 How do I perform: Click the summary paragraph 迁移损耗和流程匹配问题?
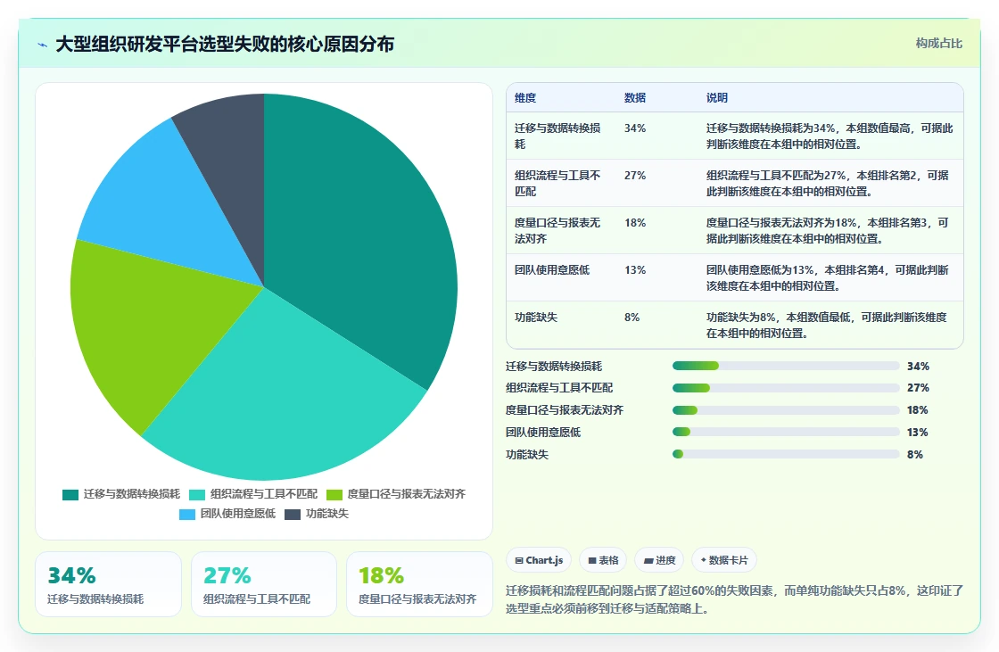coord(735,599)
